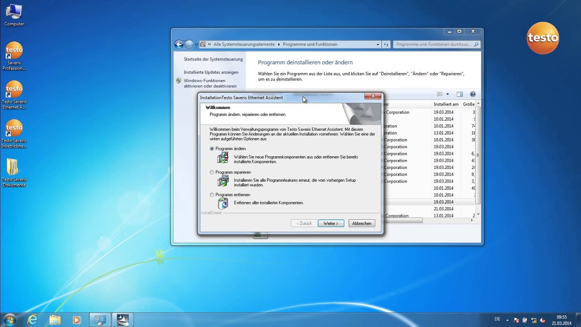Screen dimensions: 581x327
Task: Select the 'Programm ändern' radio button
Action: click(212, 149)
